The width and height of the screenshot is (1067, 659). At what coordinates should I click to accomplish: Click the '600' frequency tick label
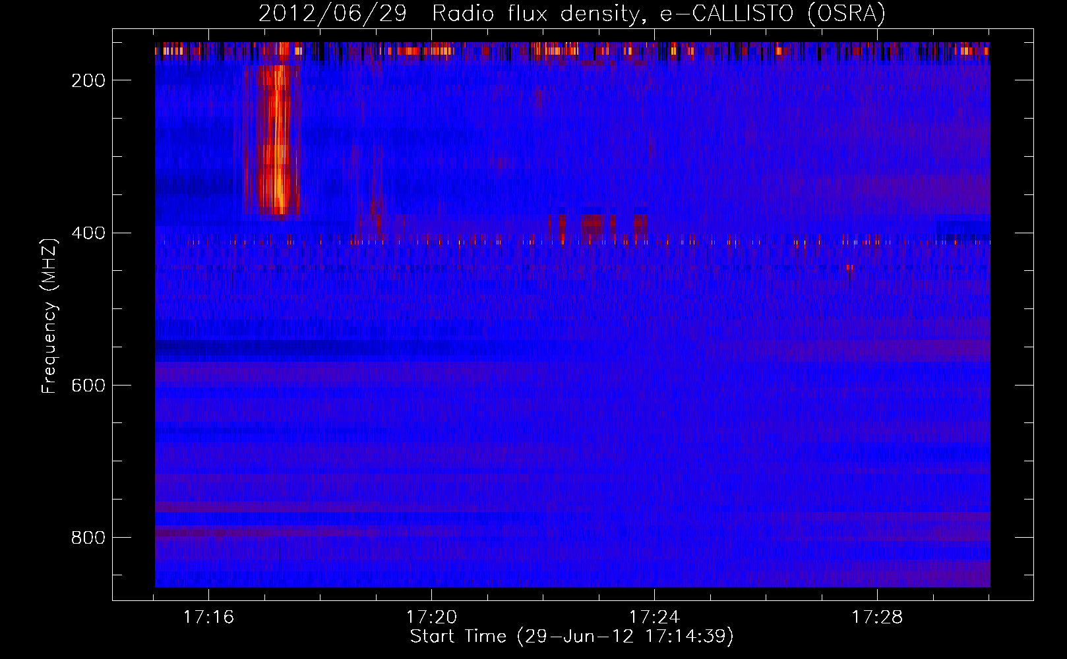[x=88, y=386]
